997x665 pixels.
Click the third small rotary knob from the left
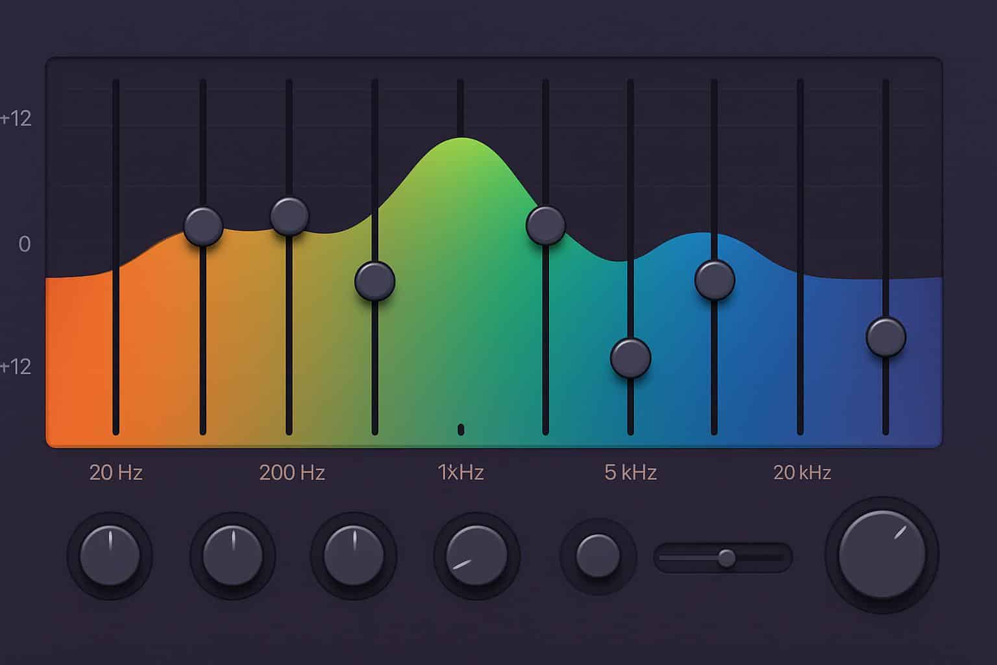click(354, 556)
